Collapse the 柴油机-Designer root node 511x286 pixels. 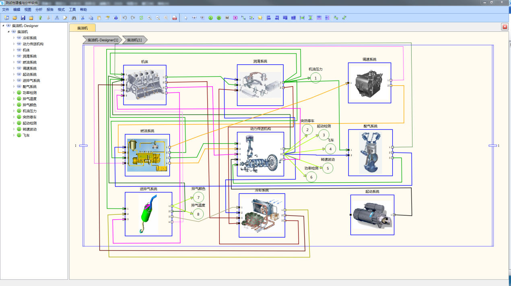3,26
